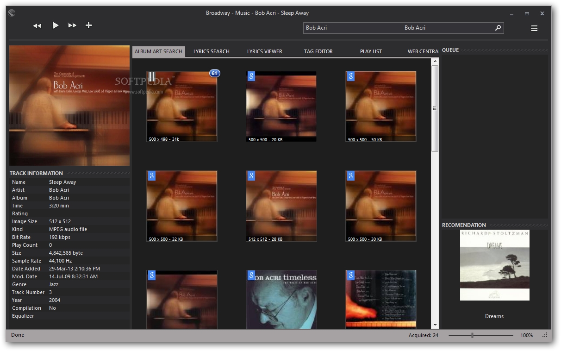Open the Album Art Search tab
This screenshot has width=561, height=351.
[158, 51]
